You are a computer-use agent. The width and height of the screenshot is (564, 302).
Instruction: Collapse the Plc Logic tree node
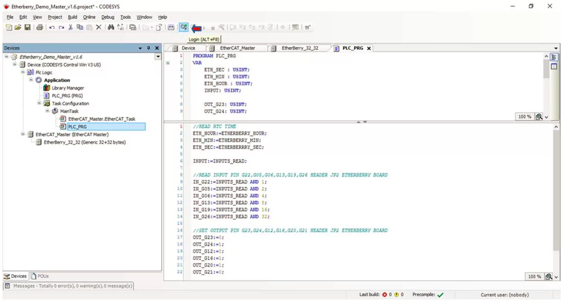point(23,72)
